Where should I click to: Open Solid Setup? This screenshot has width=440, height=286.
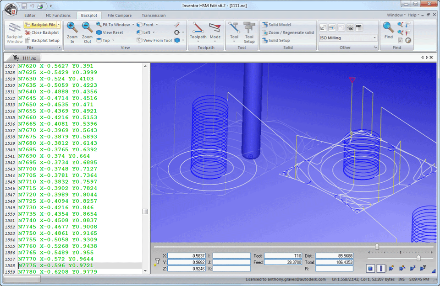point(276,40)
